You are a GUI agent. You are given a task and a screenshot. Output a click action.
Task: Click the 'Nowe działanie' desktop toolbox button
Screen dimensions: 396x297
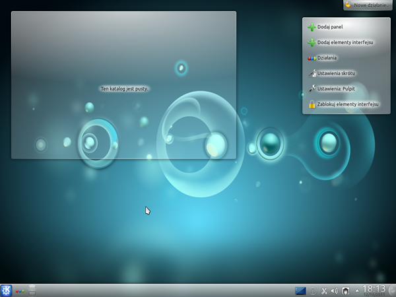tap(368, 5)
